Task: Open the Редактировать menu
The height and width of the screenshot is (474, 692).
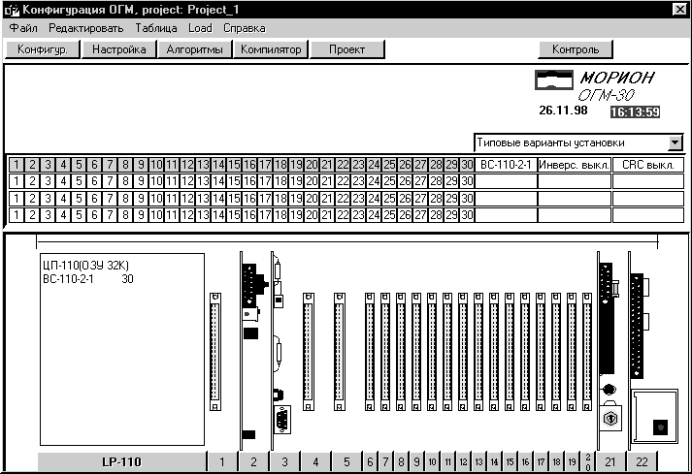Action: click(x=86, y=28)
